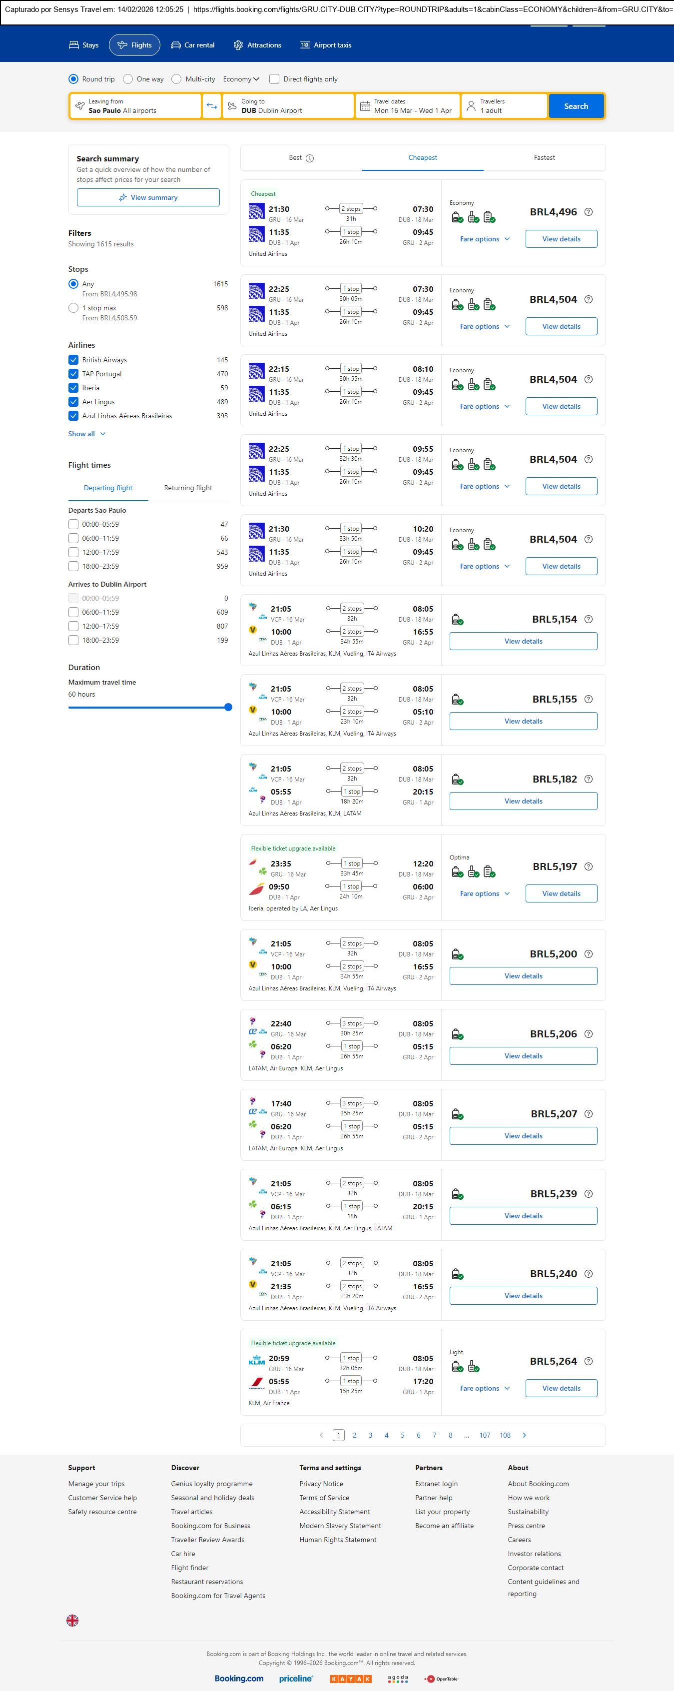Image resolution: width=674 pixels, height=1691 pixels.
Task: Click the help icon beside BRL5,264 price
Action: pos(588,1361)
